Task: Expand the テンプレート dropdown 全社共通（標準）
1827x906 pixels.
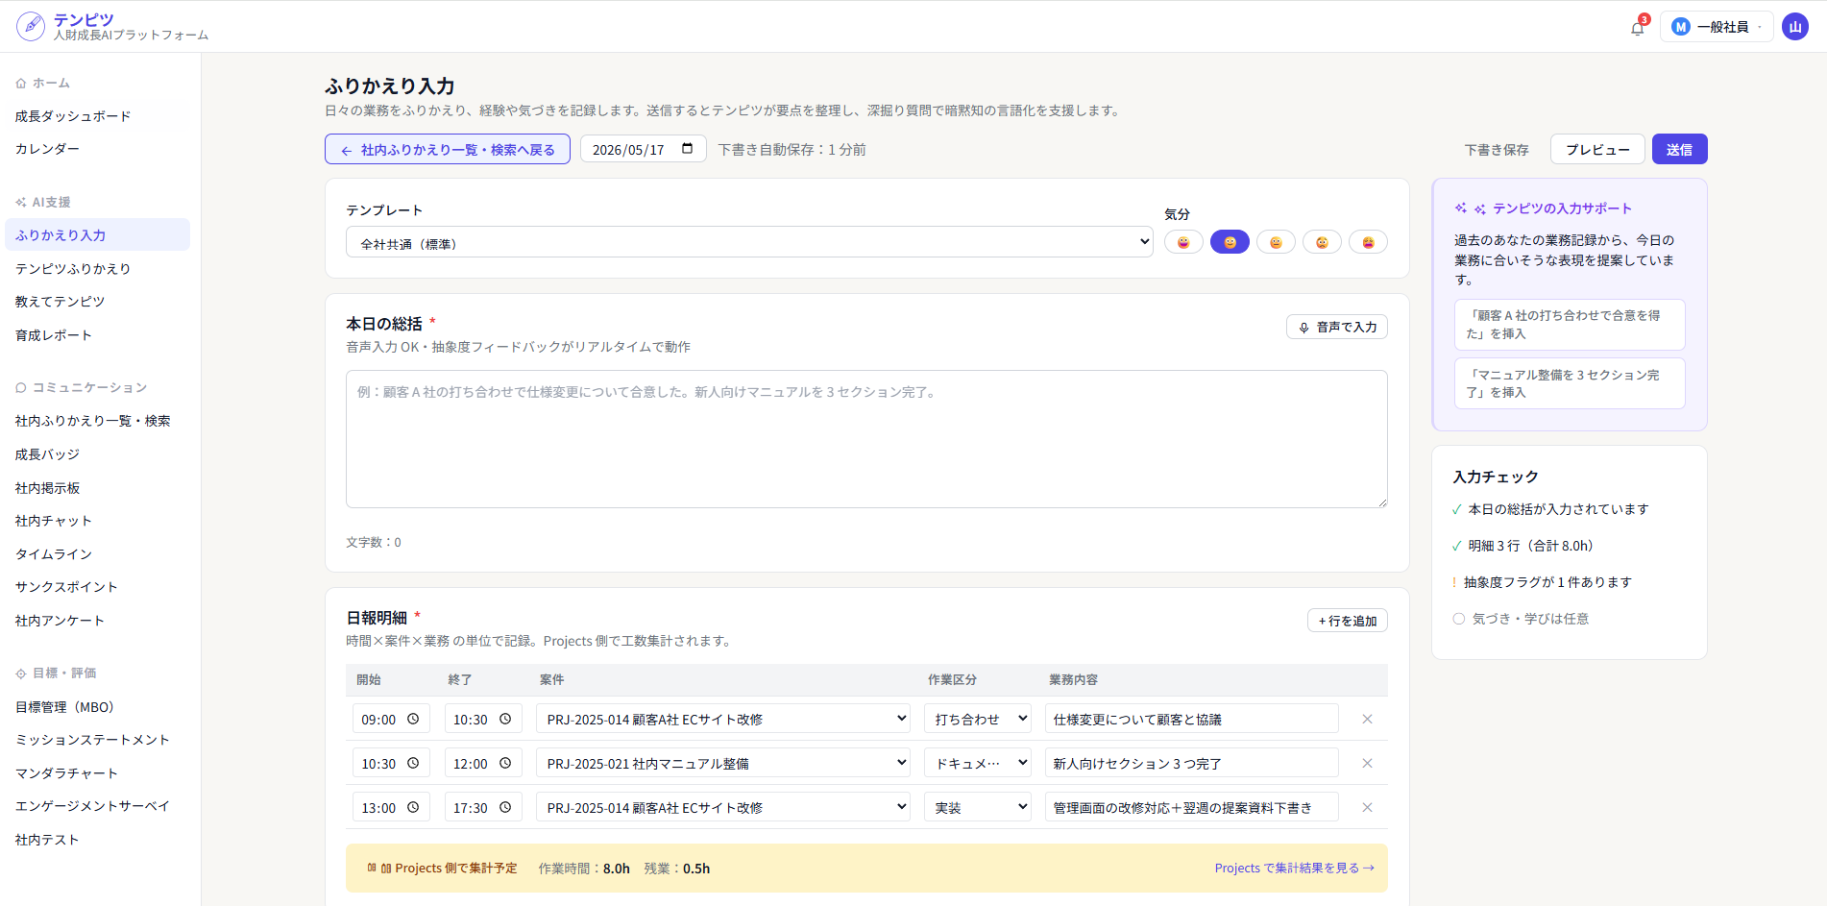Action: pos(749,242)
